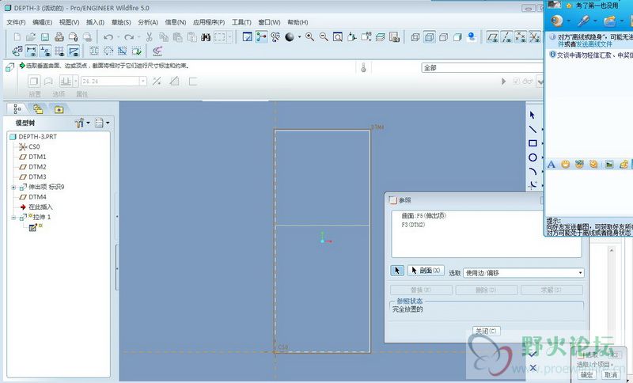Open the 全部 filter dropdown
The width and height of the screenshot is (633, 383).
(x=482, y=68)
